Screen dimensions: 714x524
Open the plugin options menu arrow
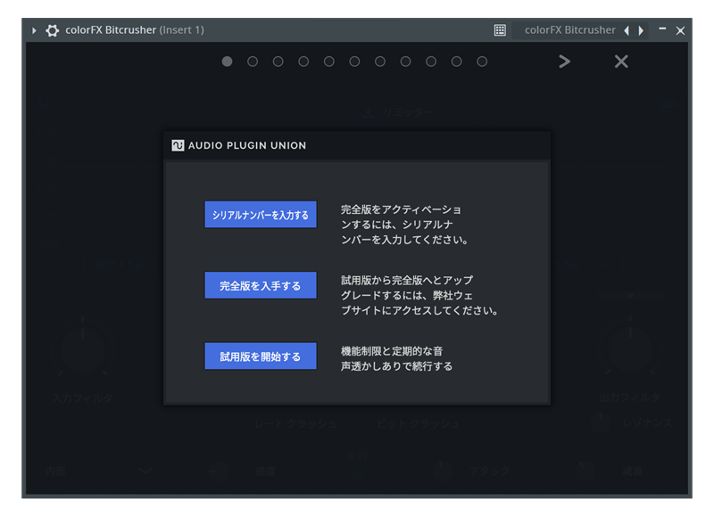[x=34, y=30]
